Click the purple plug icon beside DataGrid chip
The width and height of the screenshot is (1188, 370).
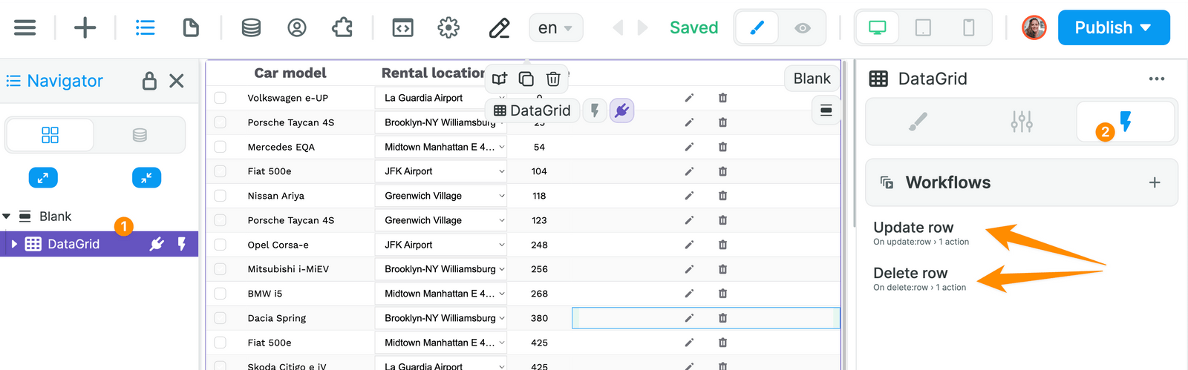[x=622, y=110]
